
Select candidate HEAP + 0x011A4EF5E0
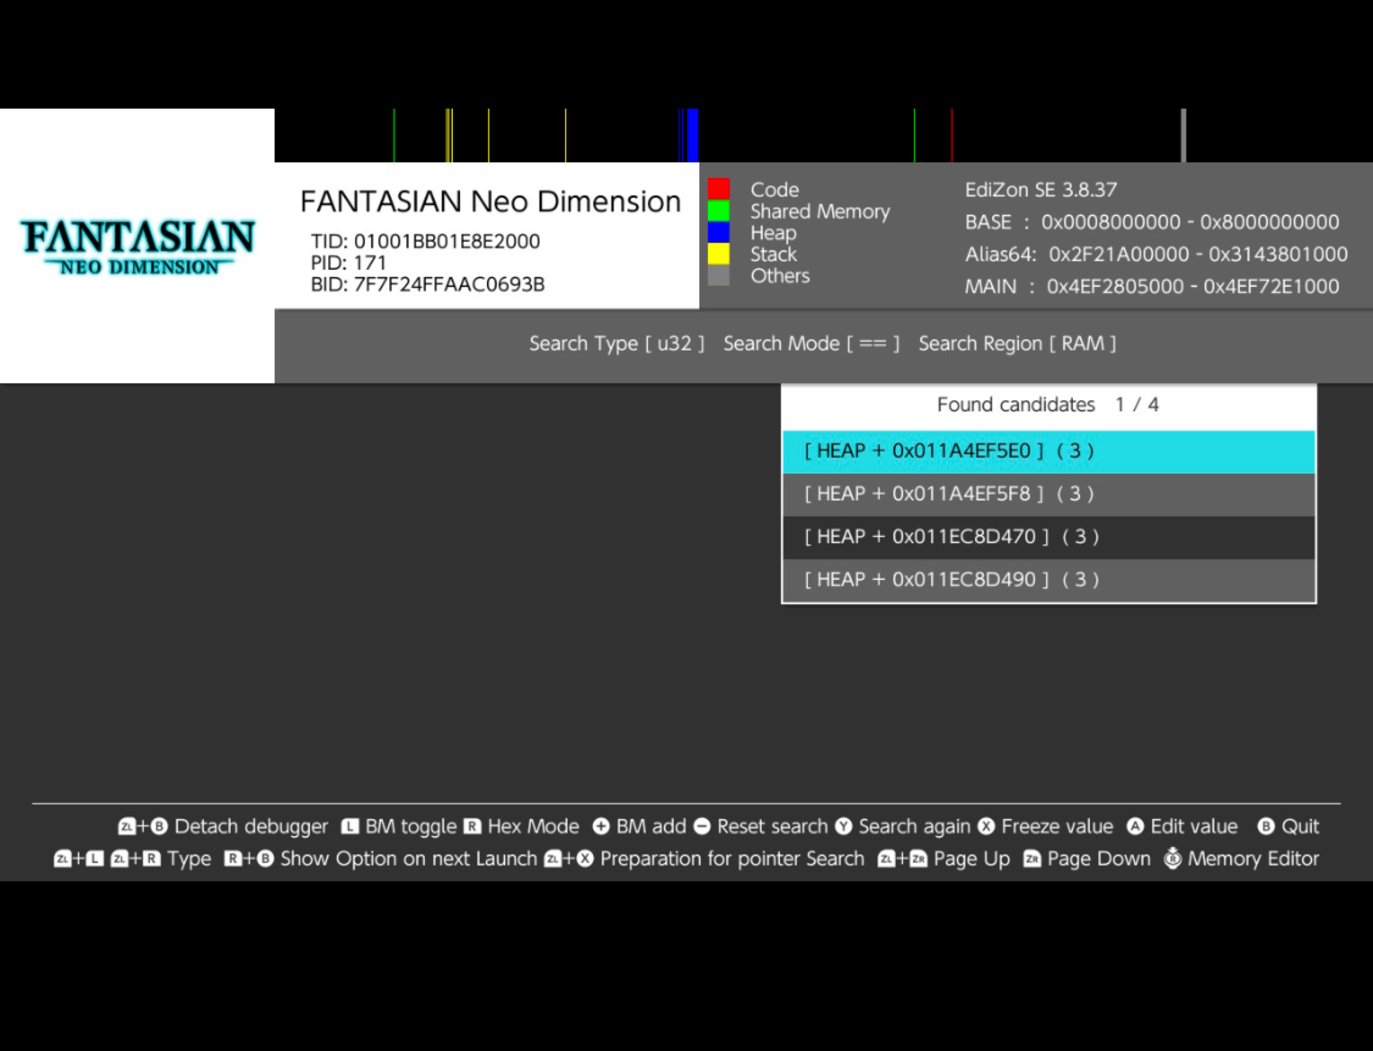(x=1048, y=451)
